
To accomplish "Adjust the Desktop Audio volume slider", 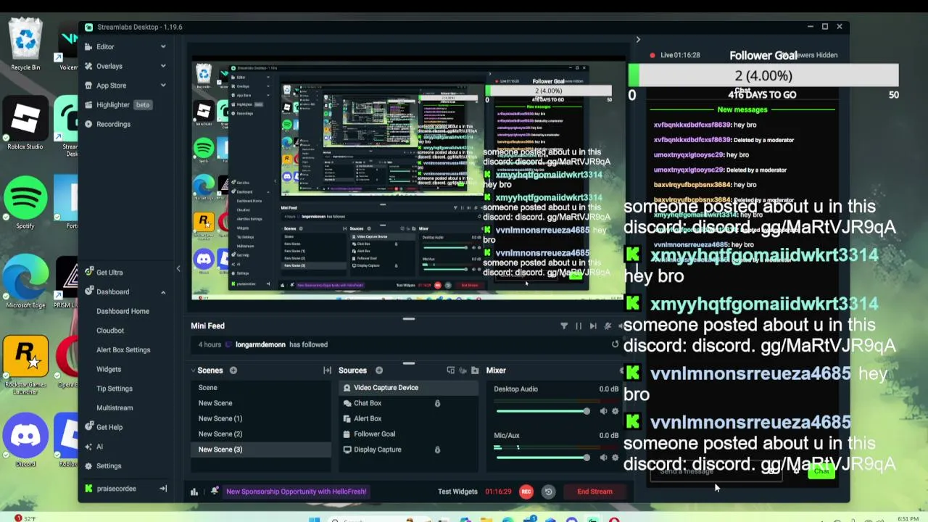I will tap(542, 411).
